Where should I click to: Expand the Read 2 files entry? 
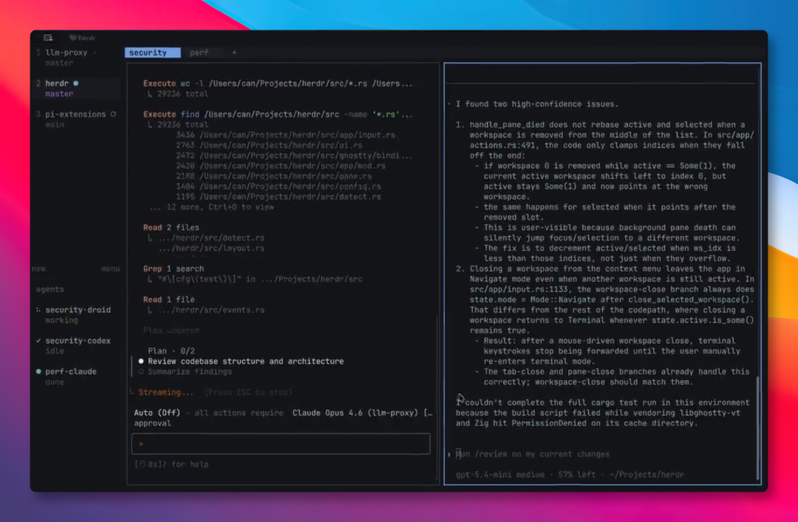171,227
